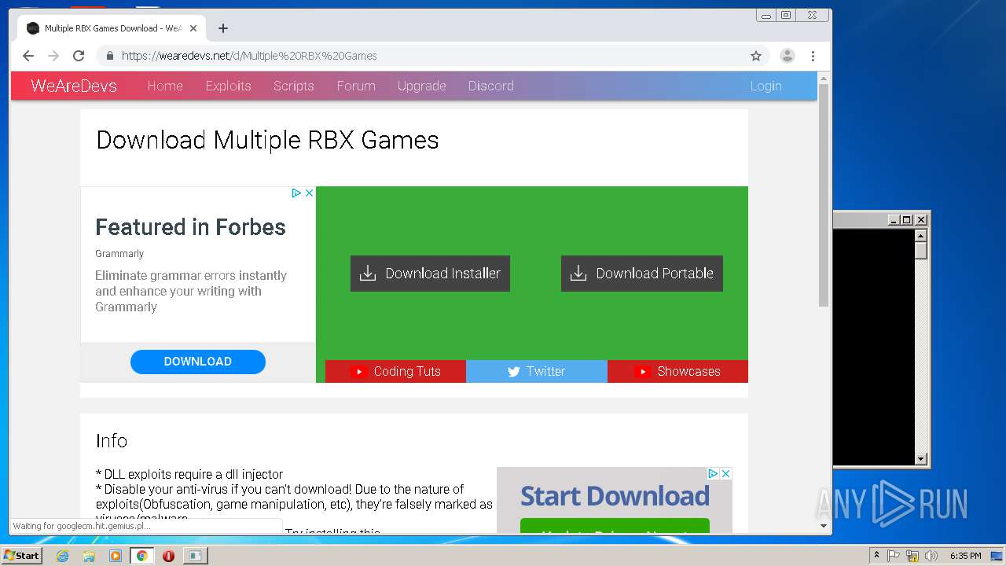This screenshot has height=566, width=1006.
Task: Click the Action Center flag tray icon
Action: [894, 556]
